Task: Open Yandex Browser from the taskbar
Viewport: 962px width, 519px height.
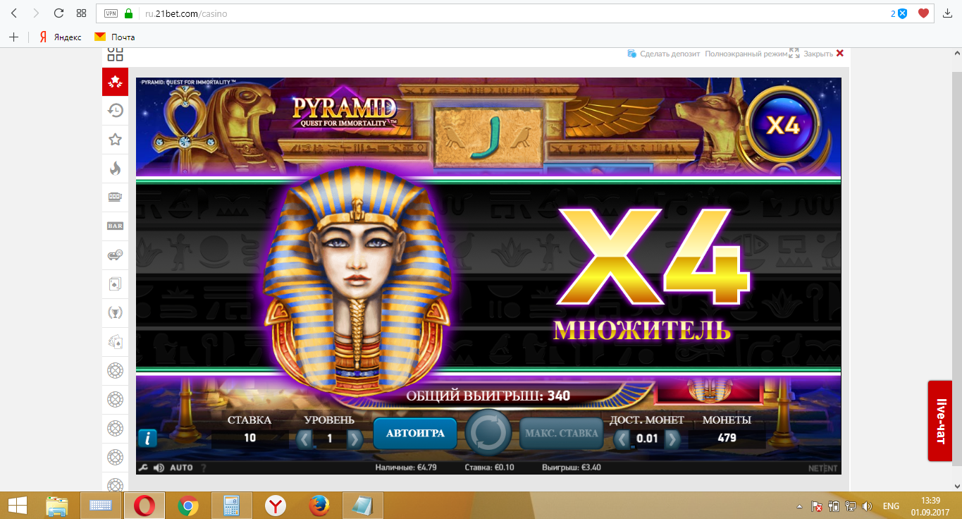Action: (x=275, y=506)
